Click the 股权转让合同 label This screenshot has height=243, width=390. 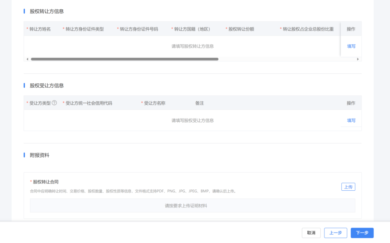[x=46, y=182]
